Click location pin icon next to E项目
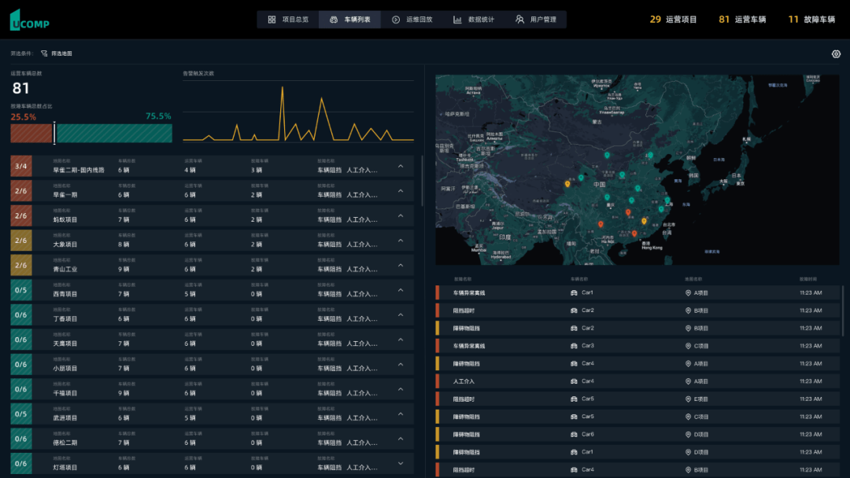The width and height of the screenshot is (850, 478). point(688,399)
